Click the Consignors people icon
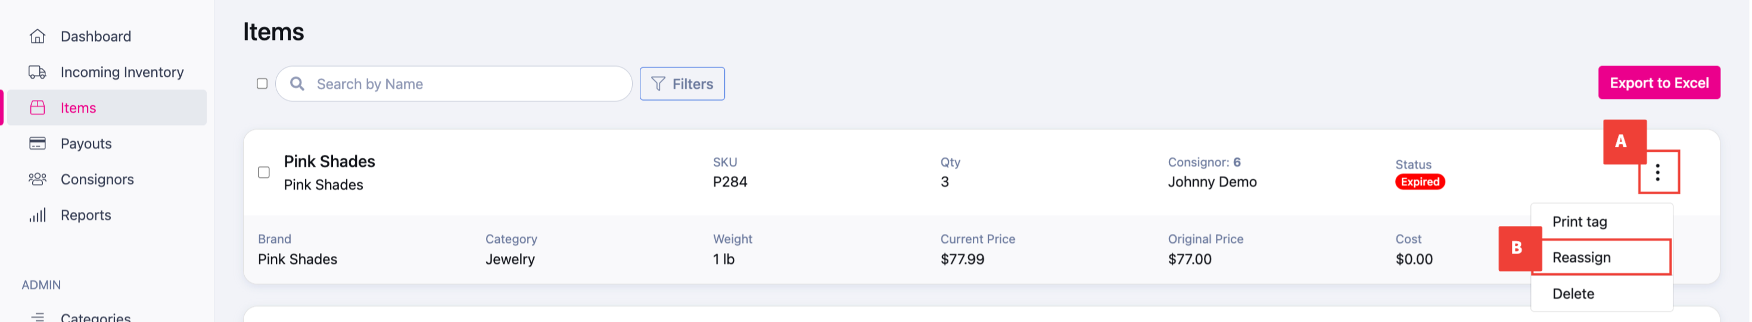The image size is (1752, 322). 38,179
